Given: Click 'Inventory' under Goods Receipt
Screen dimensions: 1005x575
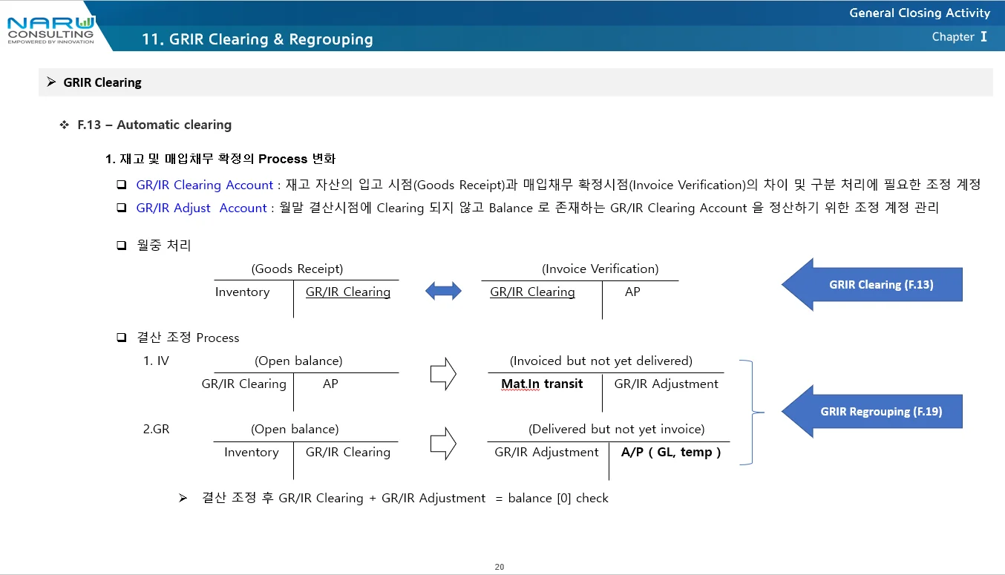Looking at the screenshot, I should tap(242, 292).
